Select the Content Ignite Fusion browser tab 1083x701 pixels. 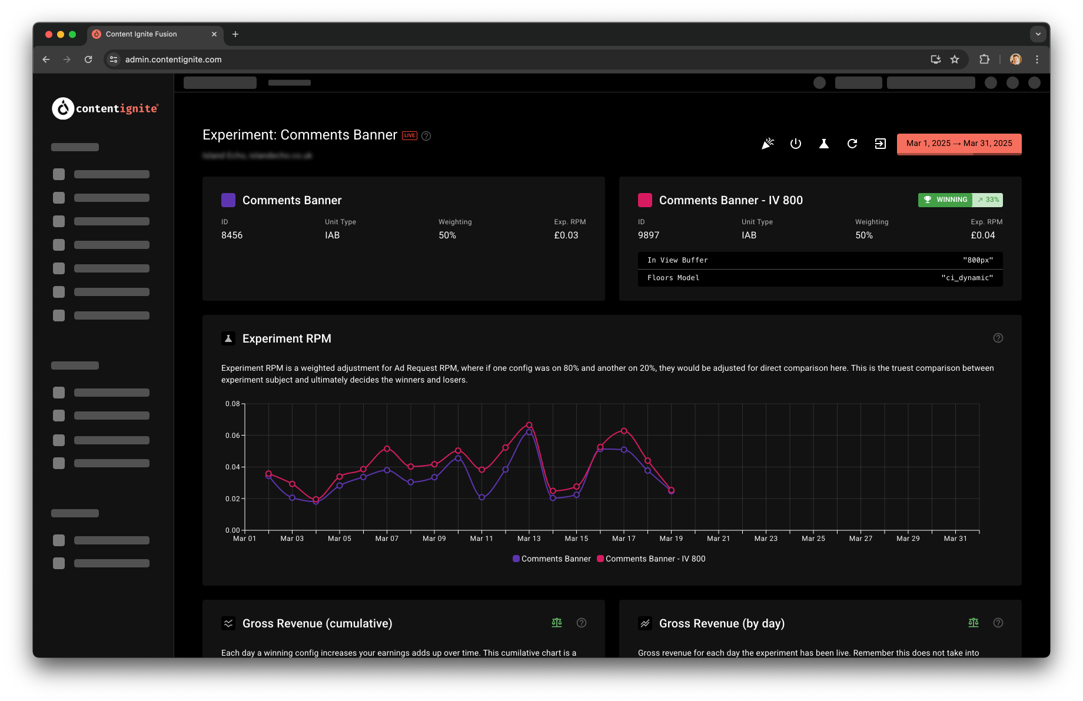(x=155, y=34)
